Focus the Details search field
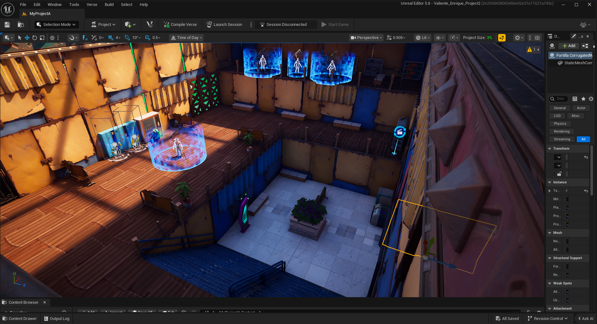This screenshot has height=324, width=597. click(x=559, y=99)
